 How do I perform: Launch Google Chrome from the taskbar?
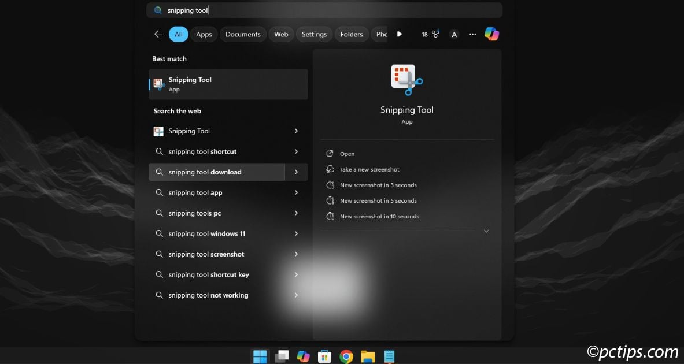346,356
